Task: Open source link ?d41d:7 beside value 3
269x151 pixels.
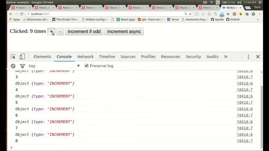Action: tap(245, 77)
